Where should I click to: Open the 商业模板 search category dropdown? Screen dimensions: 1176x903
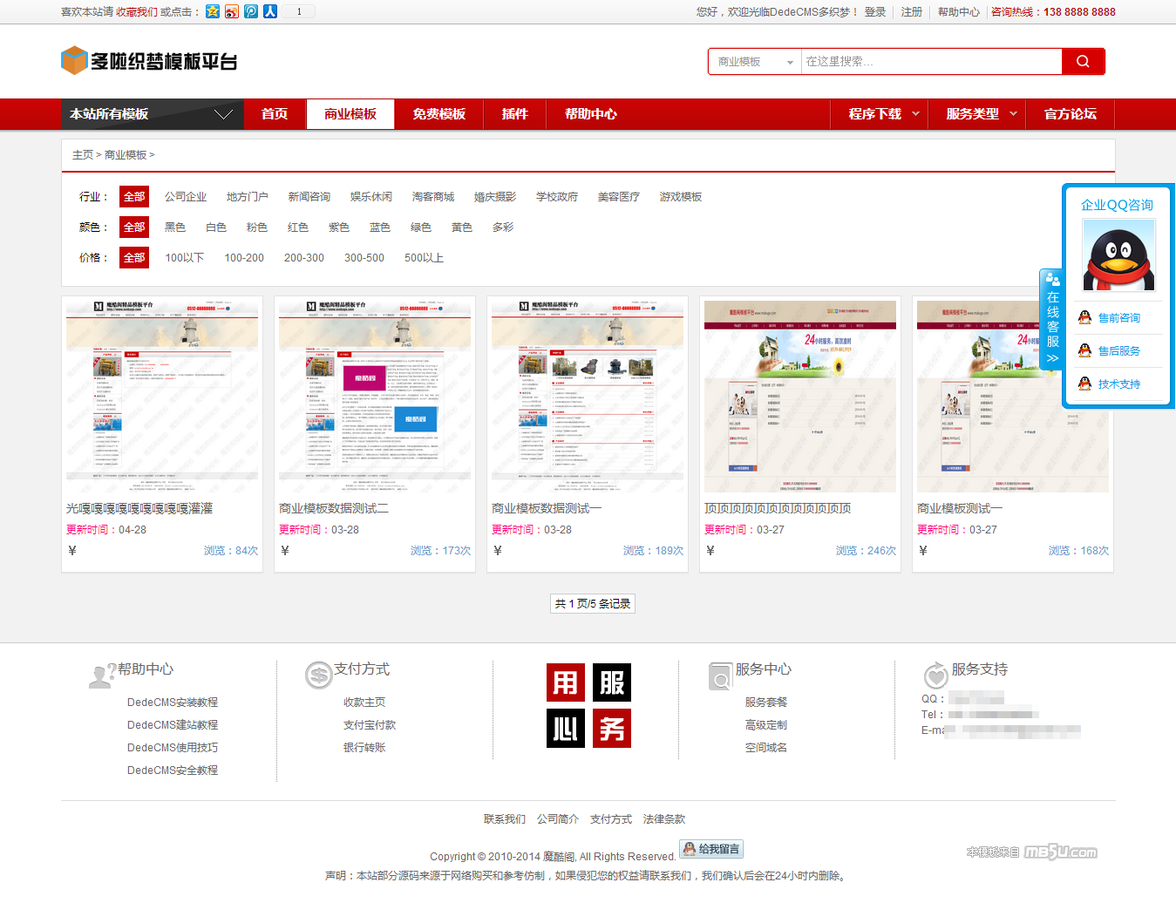(755, 62)
